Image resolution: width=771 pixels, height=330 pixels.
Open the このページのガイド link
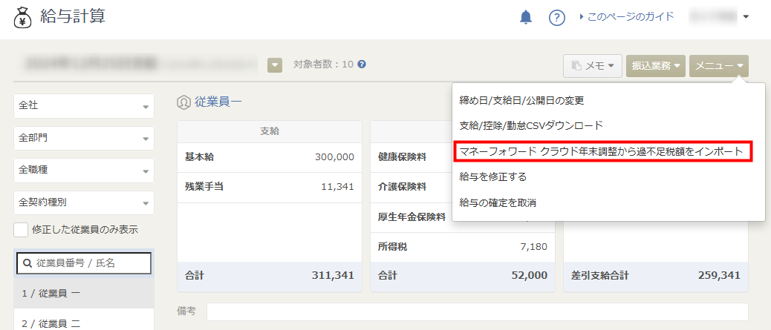(x=630, y=16)
